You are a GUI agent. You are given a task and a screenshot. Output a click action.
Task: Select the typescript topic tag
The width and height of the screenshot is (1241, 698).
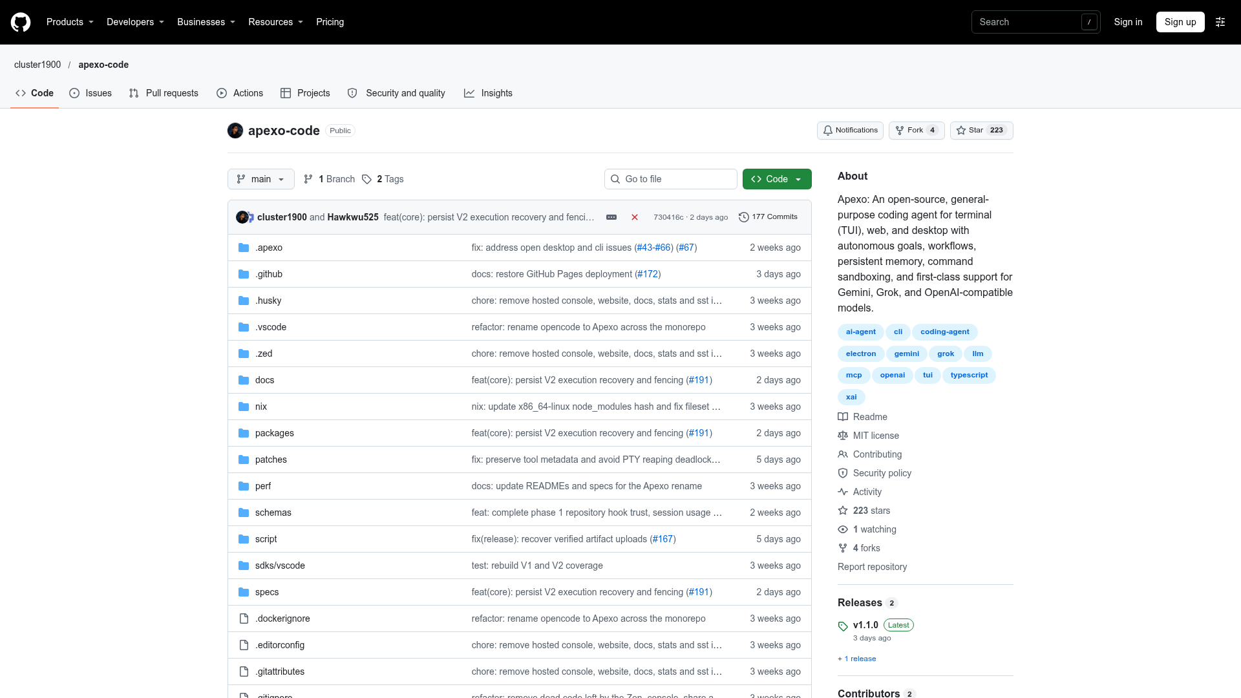[x=969, y=375]
